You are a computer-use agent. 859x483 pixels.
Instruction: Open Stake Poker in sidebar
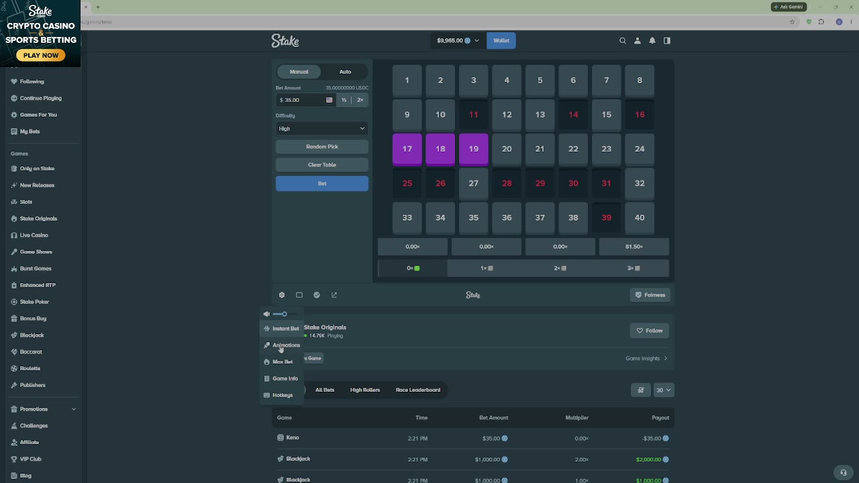click(34, 302)
